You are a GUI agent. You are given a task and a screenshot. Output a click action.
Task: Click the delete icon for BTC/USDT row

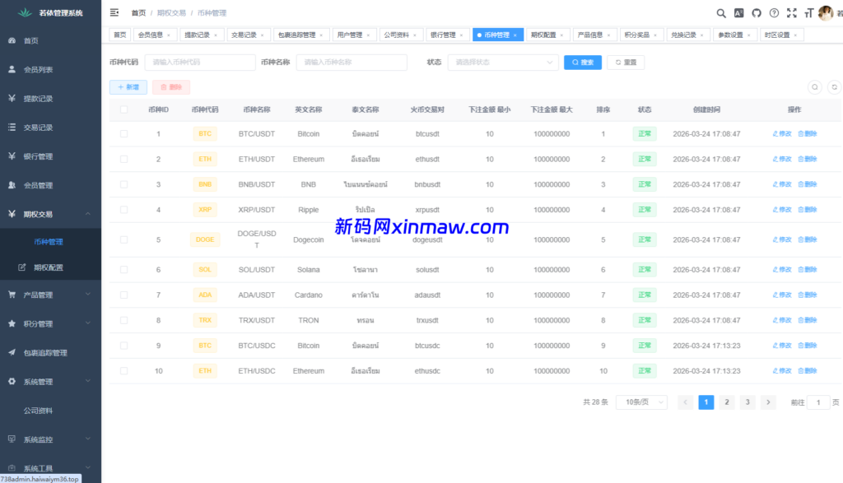point(808,134)
